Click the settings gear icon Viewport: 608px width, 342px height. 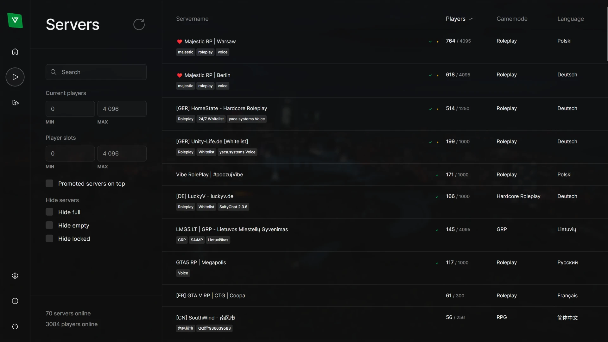coord(15,275)
